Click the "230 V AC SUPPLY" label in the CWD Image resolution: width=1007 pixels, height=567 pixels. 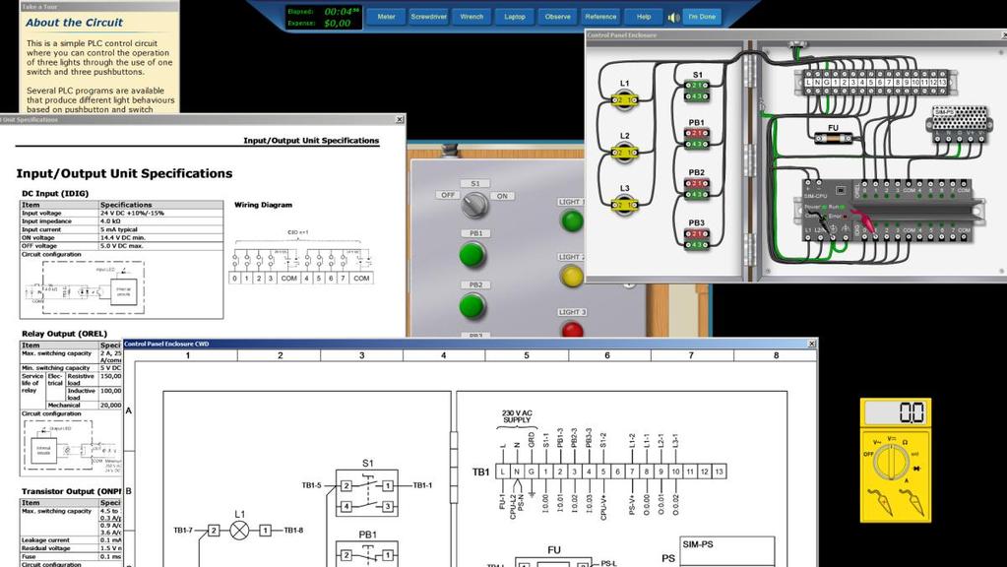click(517, 416)
